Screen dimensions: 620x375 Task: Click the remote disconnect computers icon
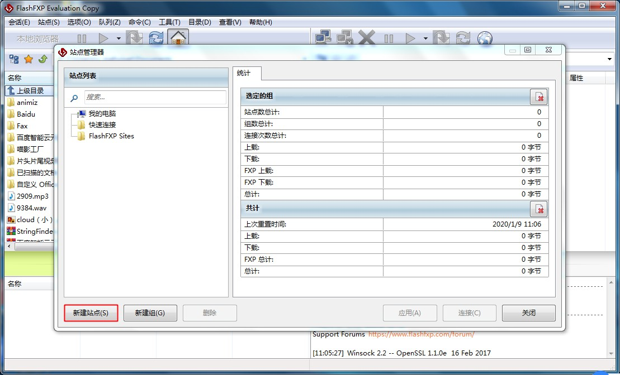point(344,38)
